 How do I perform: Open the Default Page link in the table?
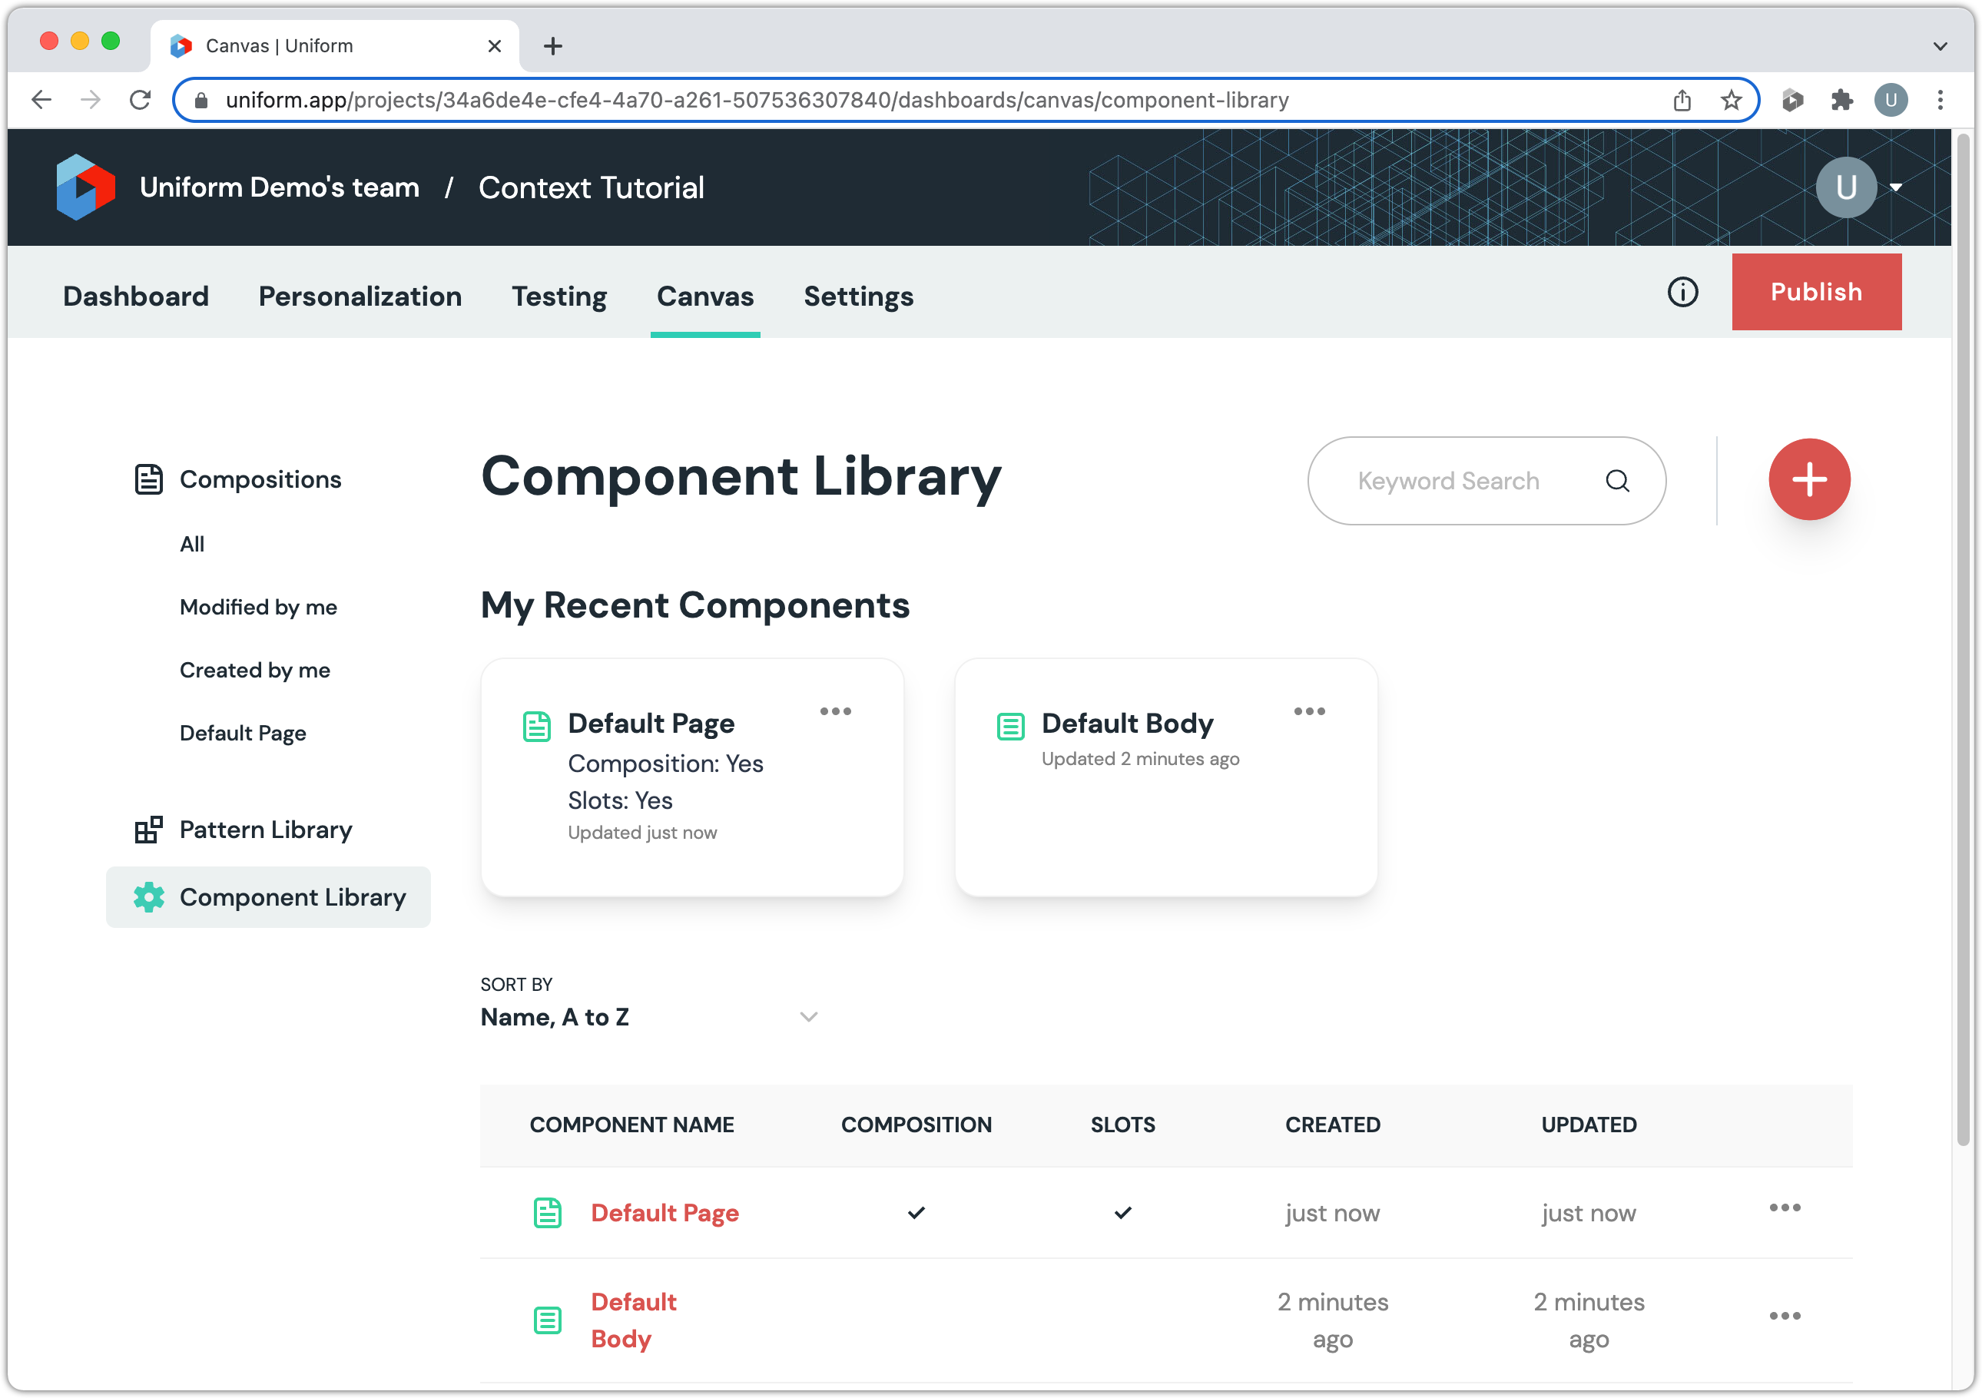[664, 1212]
